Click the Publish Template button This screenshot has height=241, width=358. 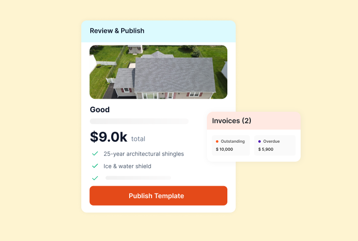[x=158, y=196]
